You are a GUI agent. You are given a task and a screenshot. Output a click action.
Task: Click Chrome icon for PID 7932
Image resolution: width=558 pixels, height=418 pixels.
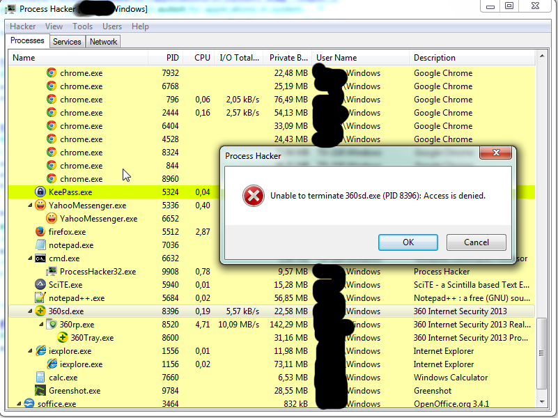(52, 72)
